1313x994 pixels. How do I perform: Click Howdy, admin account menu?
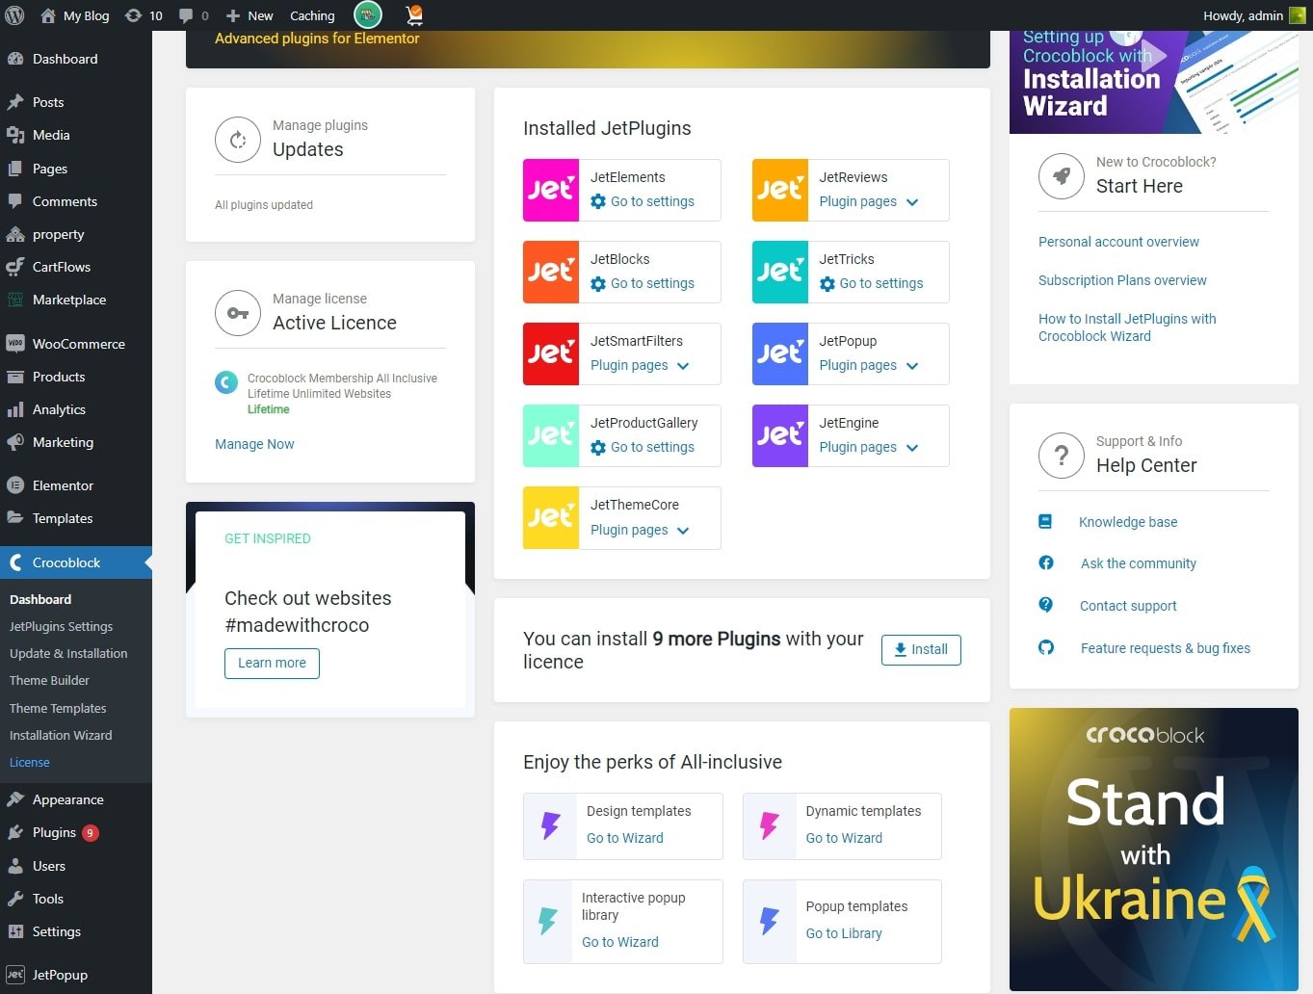pyautogui.click(x=1253, y=15)
